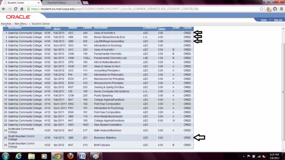
Task: Open the Windows Start menu
Action: click(x=5, y=156)
